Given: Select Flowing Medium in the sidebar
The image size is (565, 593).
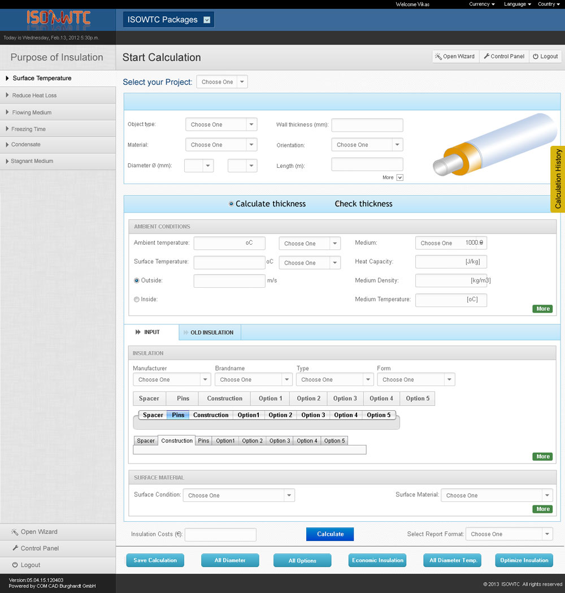Looking at the screenshot, I should tap(58, 112).
